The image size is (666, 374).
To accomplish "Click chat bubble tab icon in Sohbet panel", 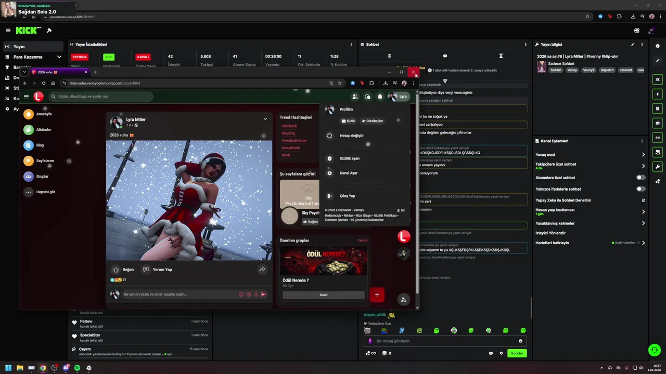I will (x=445, y=56).
